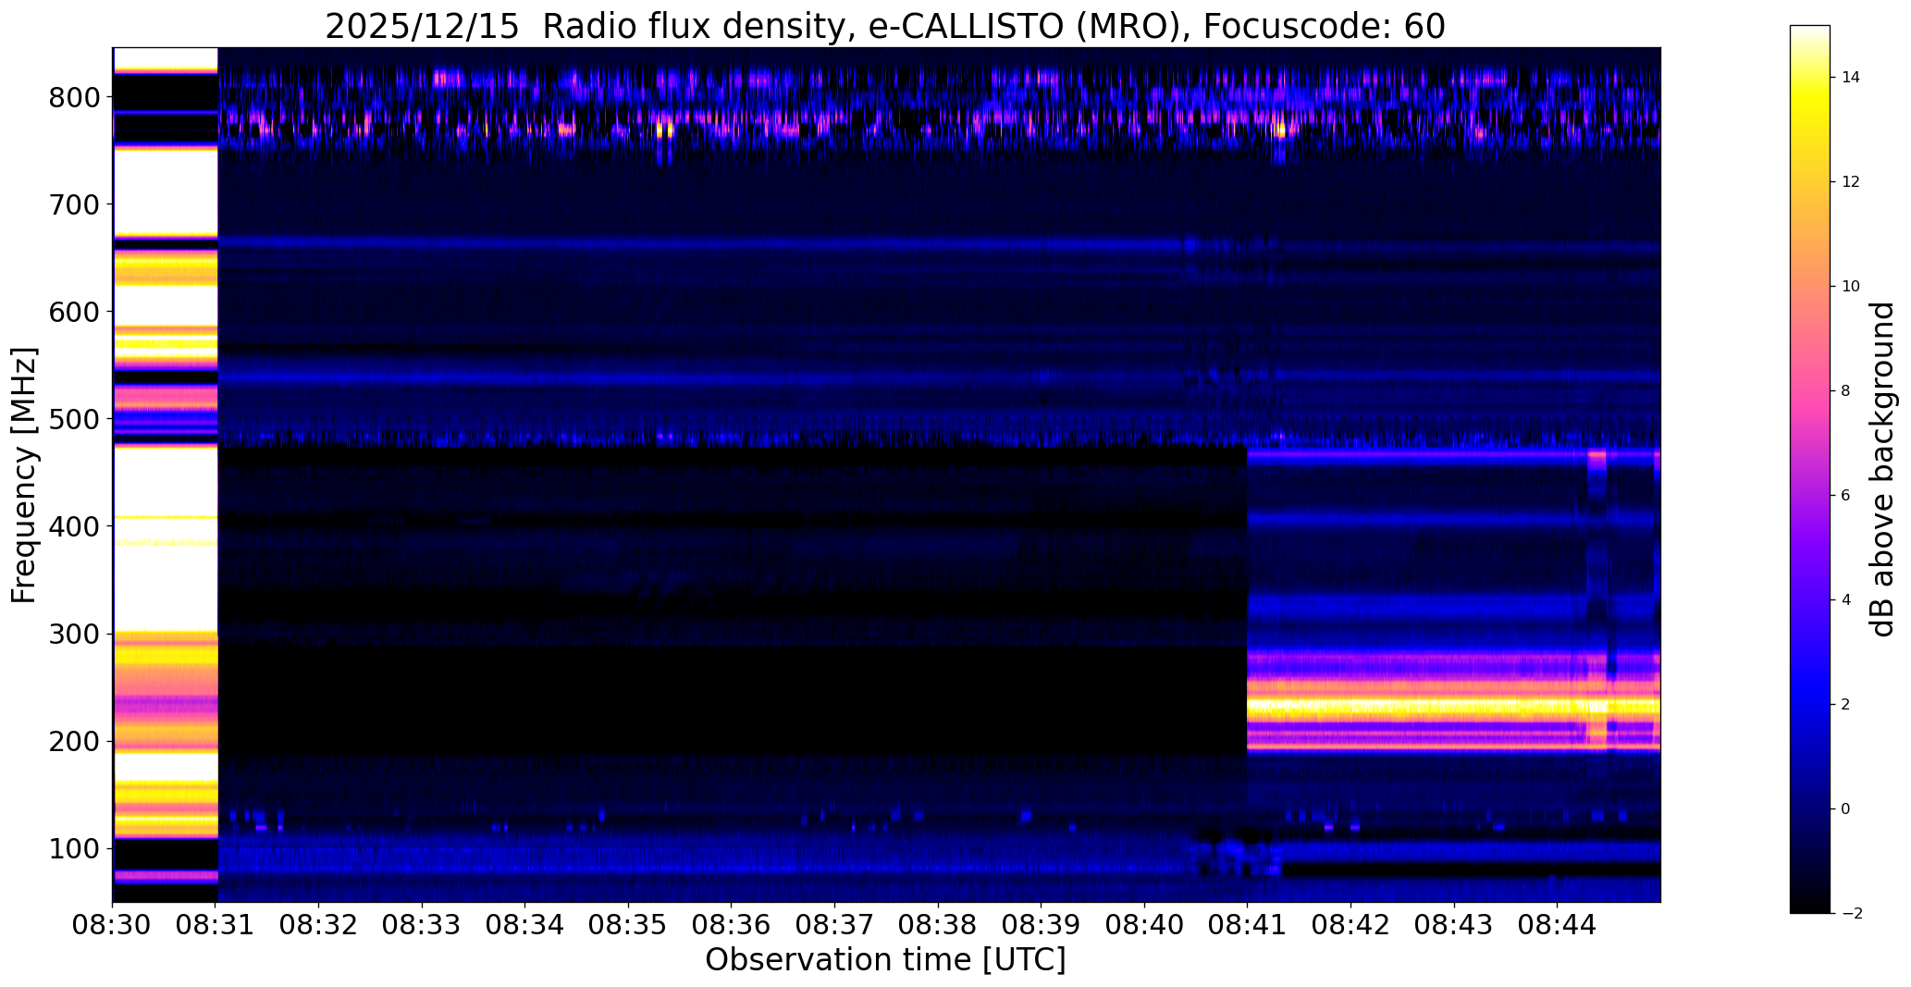Click the colorbar tick value 4
The height and width of the screenshot is (987, 1911).
[1846, 600]
